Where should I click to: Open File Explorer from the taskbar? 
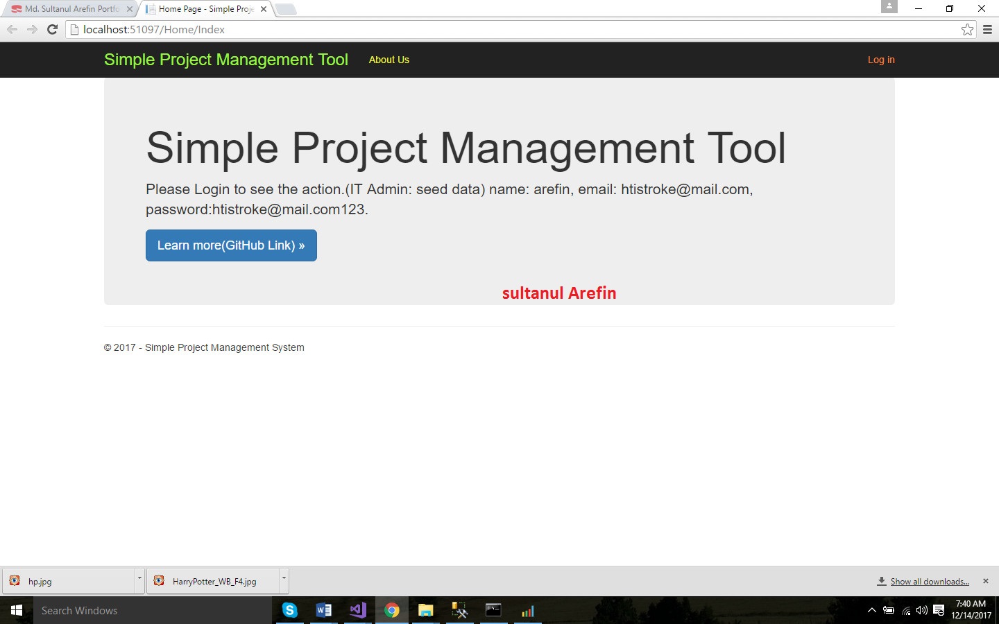point(425,610)
